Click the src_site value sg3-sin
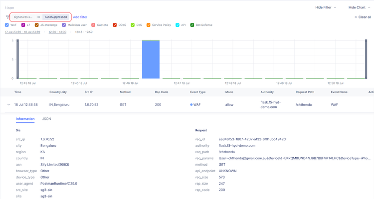374x199 pixels. 46,190
